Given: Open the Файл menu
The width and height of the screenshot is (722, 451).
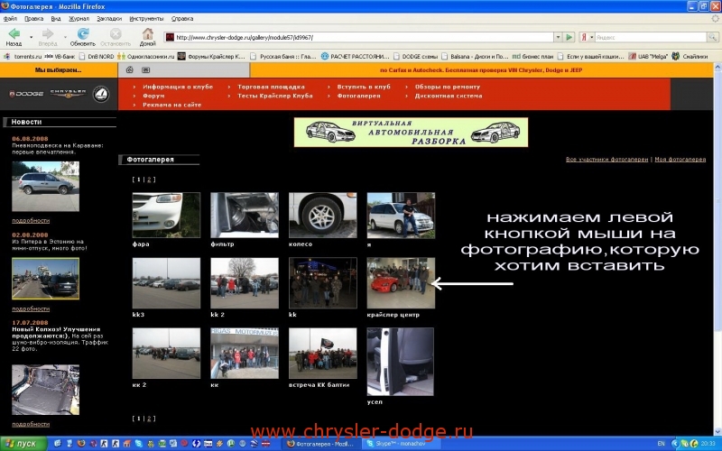Looking at the screenshot, I should tap(10, 19).
